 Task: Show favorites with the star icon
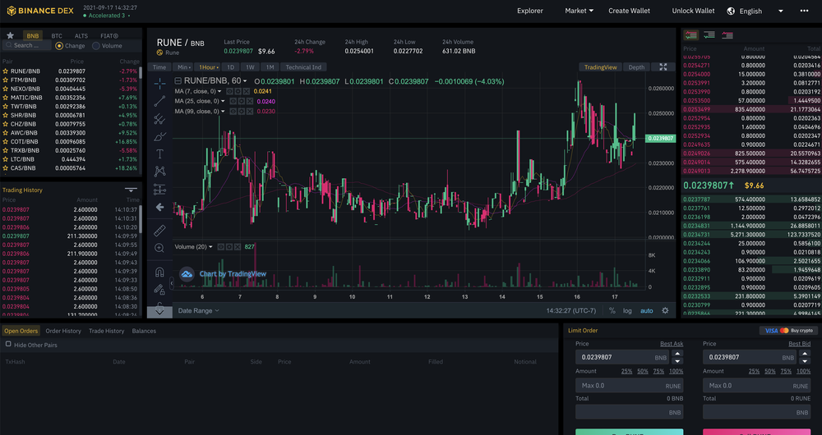pyautogui.click(x=10, y=35)
